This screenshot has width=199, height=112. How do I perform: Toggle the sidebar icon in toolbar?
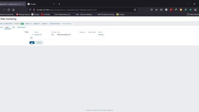pos(161,10)
